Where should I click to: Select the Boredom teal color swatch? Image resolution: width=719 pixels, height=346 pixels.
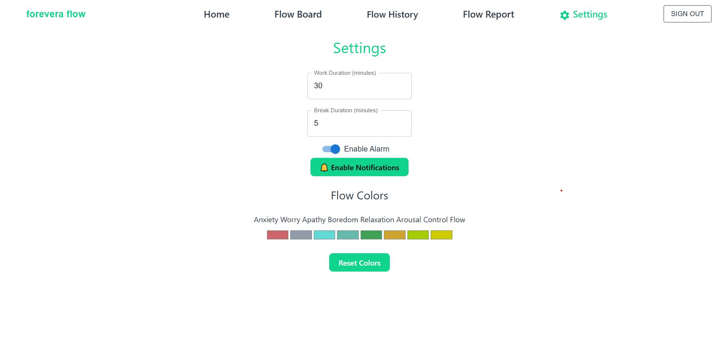click(x=348, y=235)
